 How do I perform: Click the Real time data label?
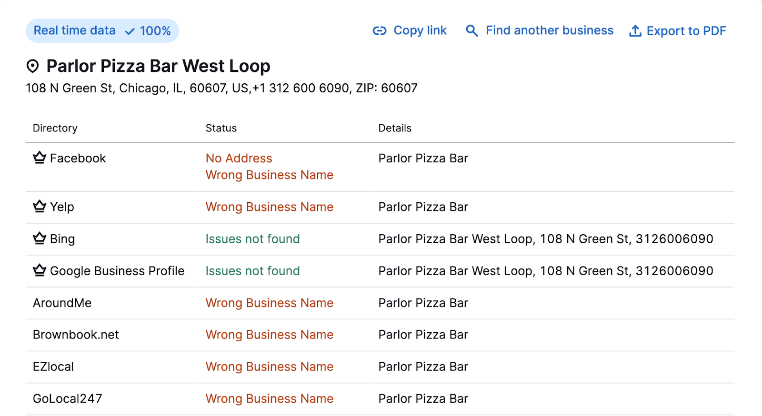[x=74, y=30]
